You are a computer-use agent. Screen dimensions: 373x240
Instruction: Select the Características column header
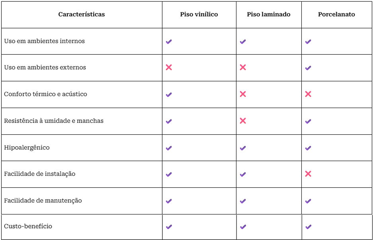82,14
